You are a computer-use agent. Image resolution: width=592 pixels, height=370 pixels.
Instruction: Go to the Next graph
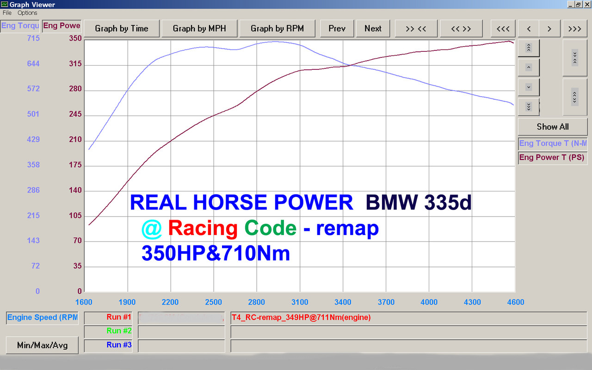coord(373,29)
